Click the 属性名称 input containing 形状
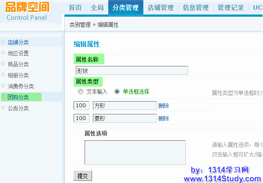 [131, 70]
